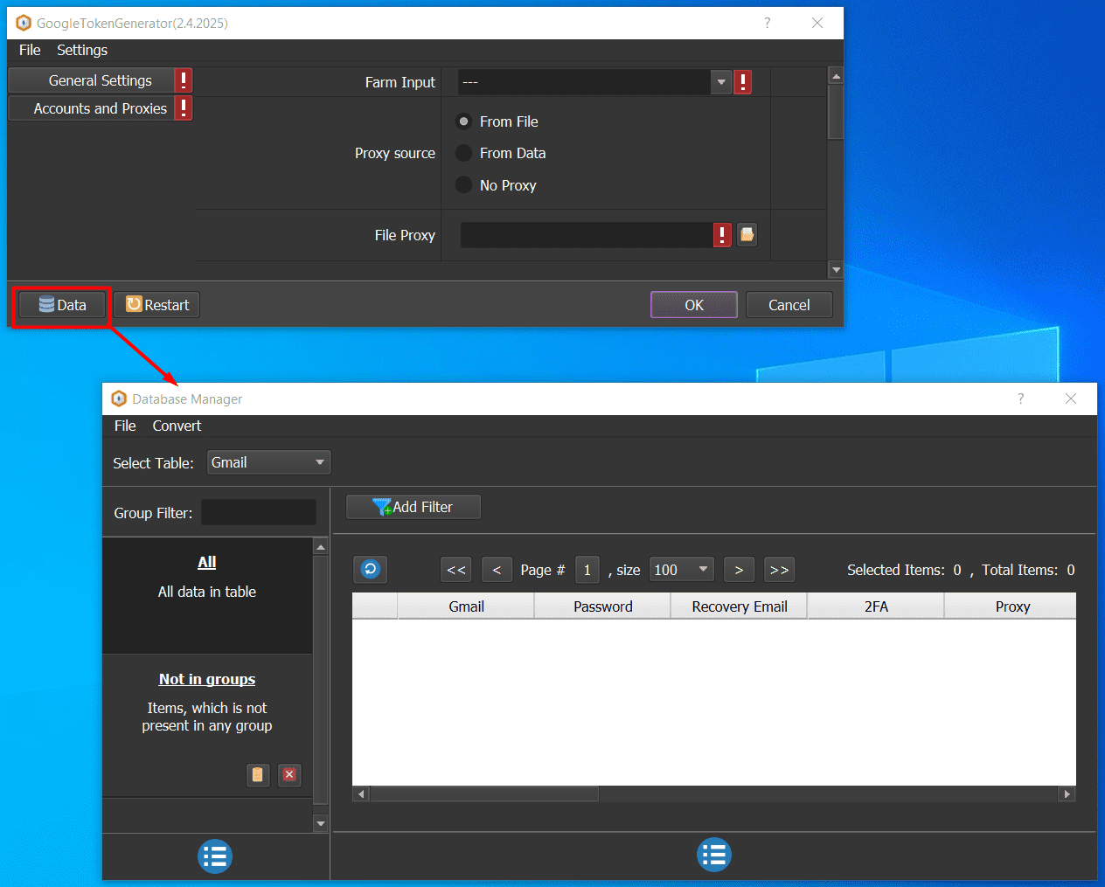The image size is (1105, 887).
Task: Click group list scrollbar up arrow
Action: click(321, 547)
